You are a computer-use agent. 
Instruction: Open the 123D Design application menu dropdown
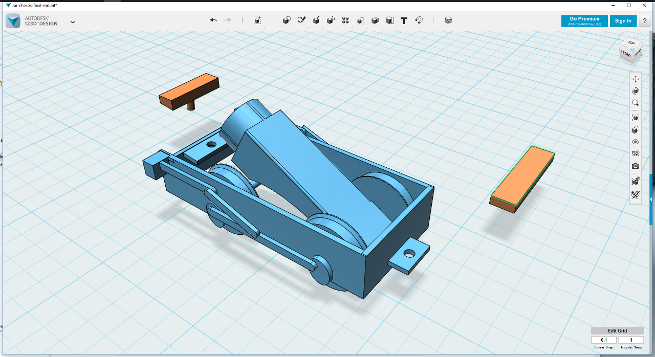tap(73, 22)
